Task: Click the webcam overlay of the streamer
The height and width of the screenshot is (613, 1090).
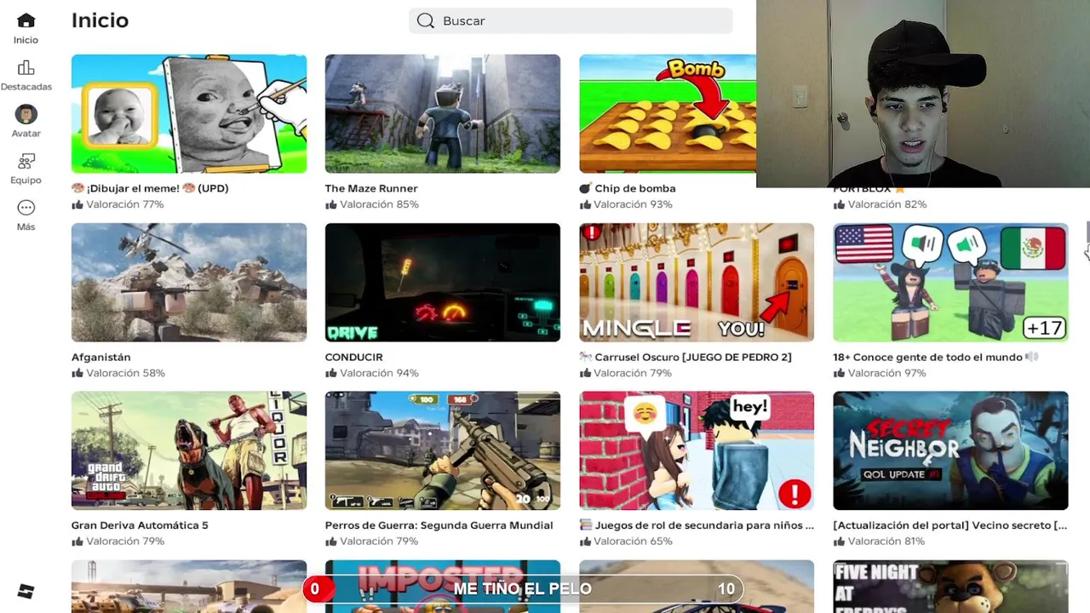Action: 923,94
